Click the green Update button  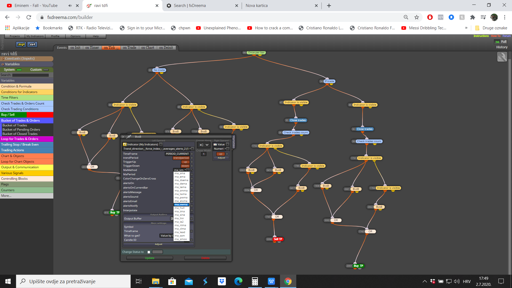(x=150, y=258)
